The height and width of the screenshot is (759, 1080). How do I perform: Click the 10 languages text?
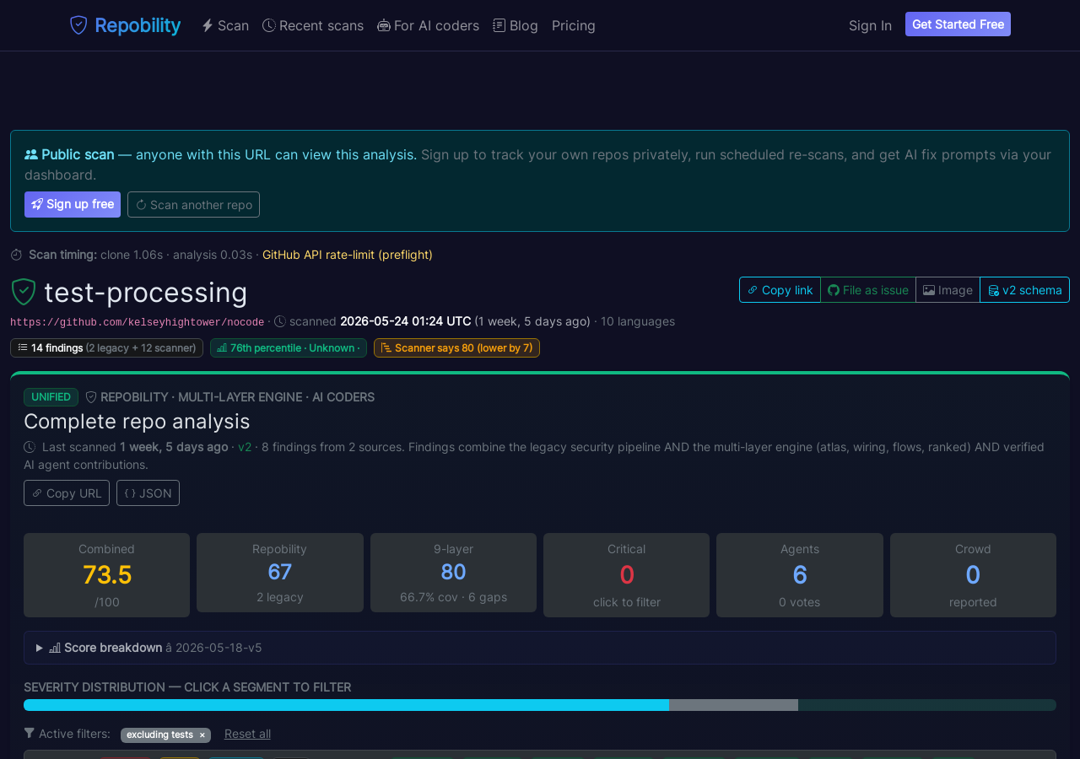[x=638, y=321]
